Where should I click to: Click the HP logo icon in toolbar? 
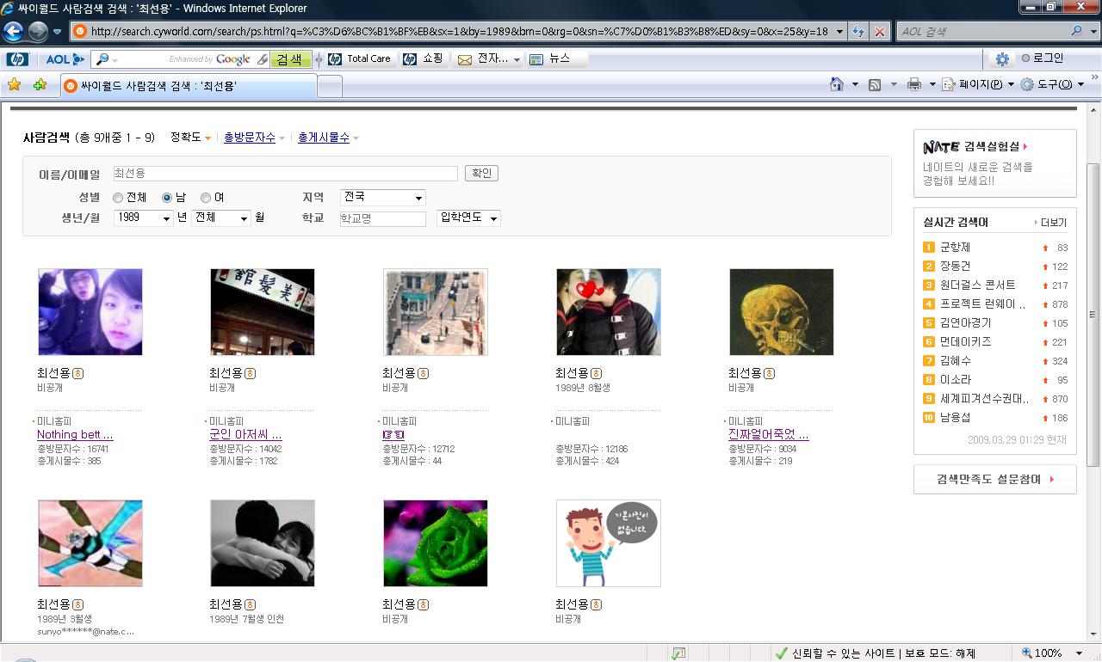click(x=17, y=59)
